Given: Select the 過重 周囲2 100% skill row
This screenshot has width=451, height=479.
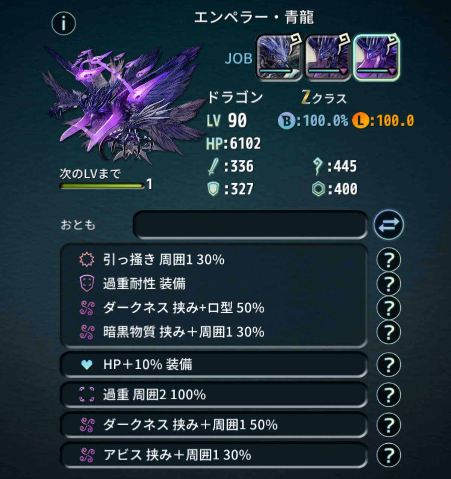Looking at the screenshot, I should click(213, 395).
